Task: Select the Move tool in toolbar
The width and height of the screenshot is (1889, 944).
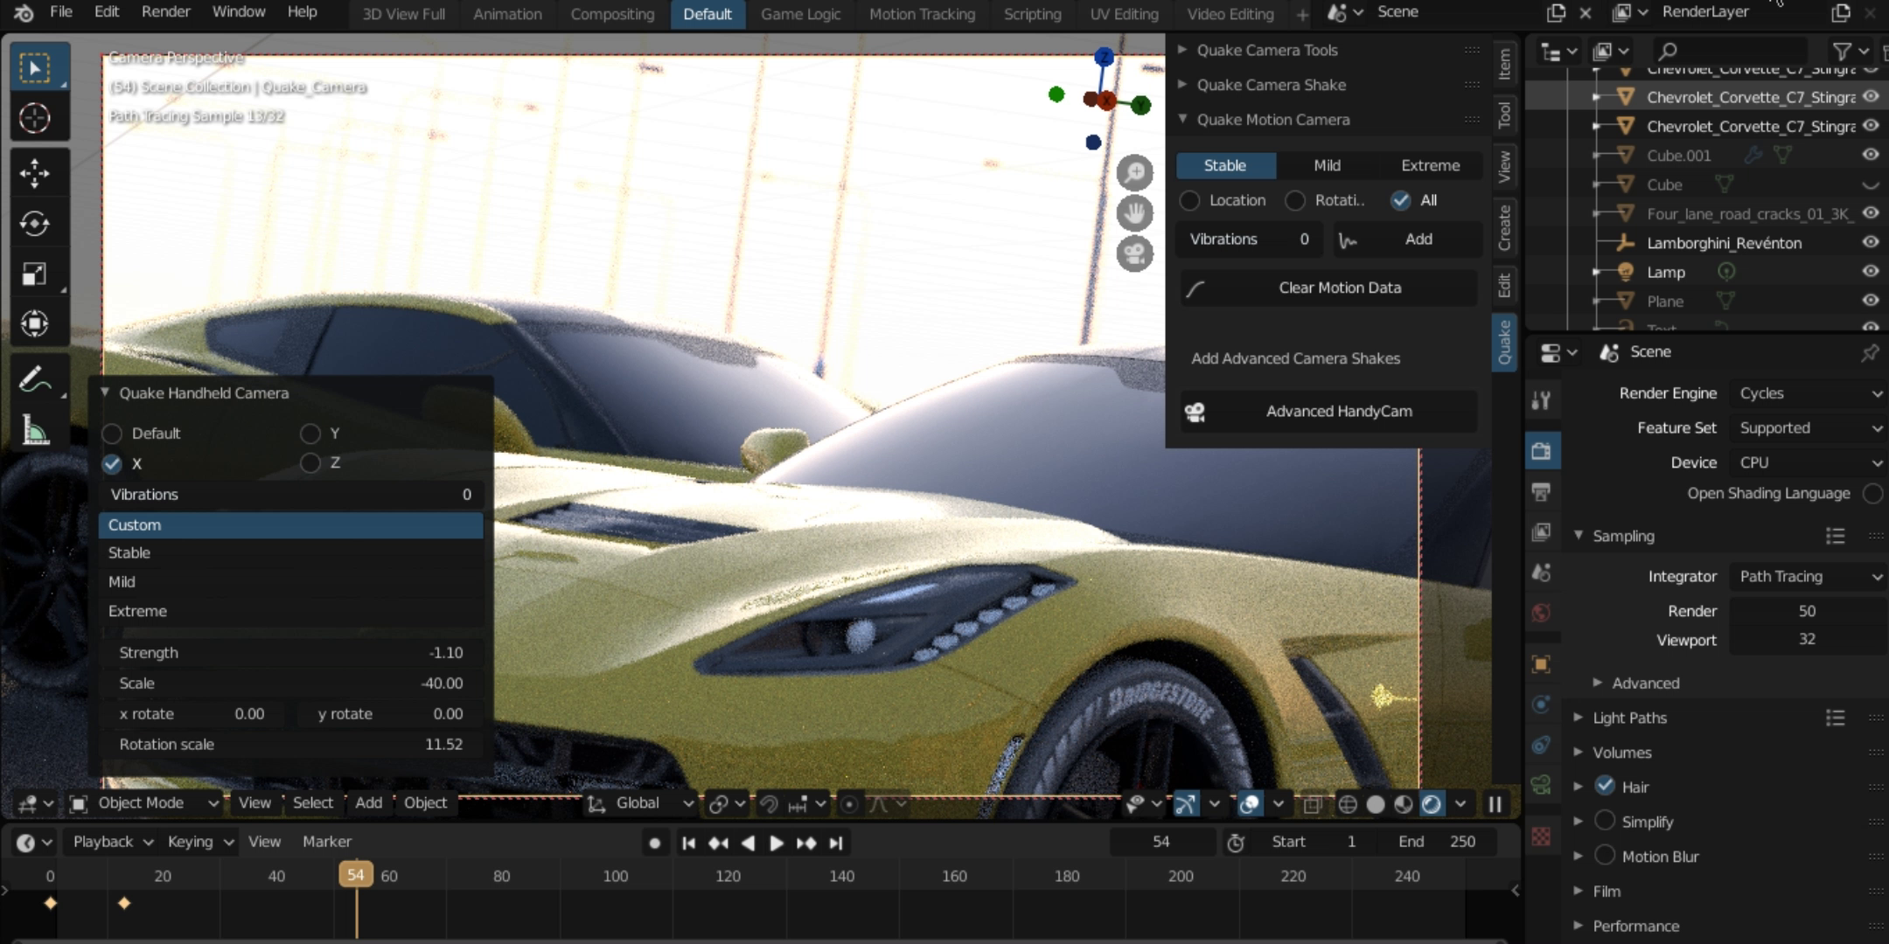Action: click(x=34, y=173)
